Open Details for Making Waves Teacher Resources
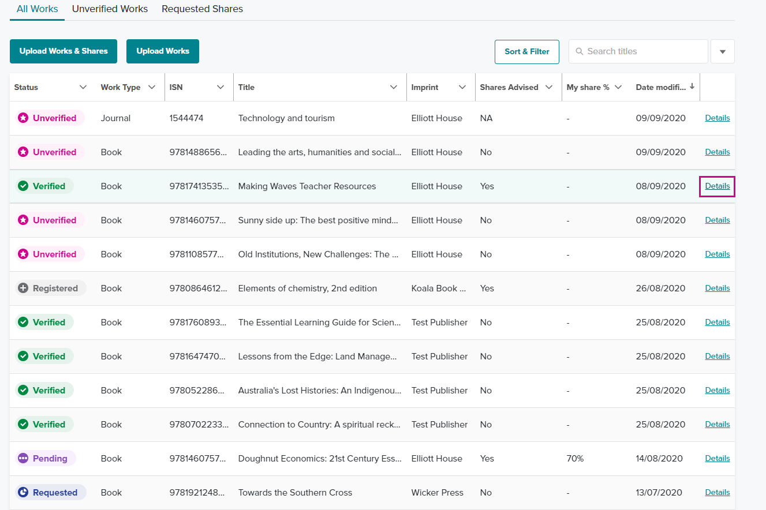Image resolution: width=766 pixels, height=510 pixels. point(718,186)
